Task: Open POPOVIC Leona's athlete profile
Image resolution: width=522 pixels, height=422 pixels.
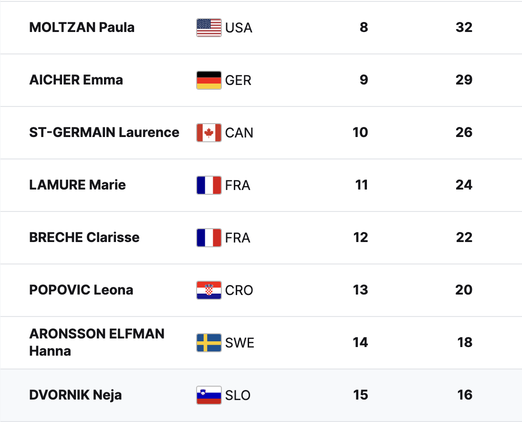Action: coord(81,290)
